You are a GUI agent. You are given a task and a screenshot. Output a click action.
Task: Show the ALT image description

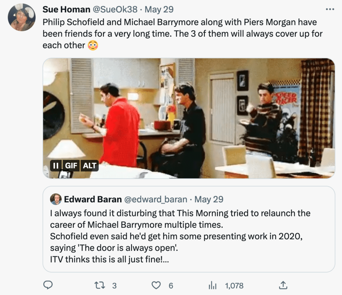[90, 166]
